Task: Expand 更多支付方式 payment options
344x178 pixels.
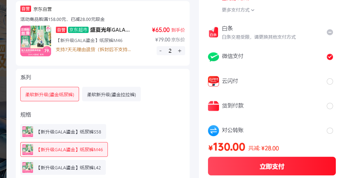Action: pos(238,10)
